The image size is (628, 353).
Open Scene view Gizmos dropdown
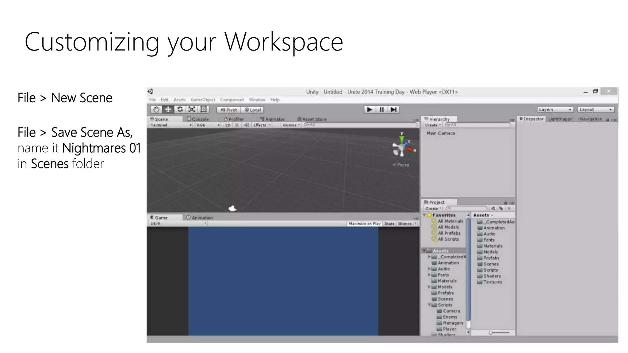click(291, 125)
